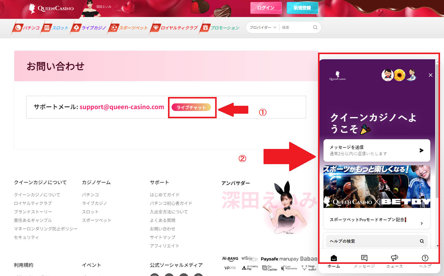This screenshot has width=444, height=276.
Task: Click the ヘルプの検索 field in chat
Action: [x=377, y=241]
